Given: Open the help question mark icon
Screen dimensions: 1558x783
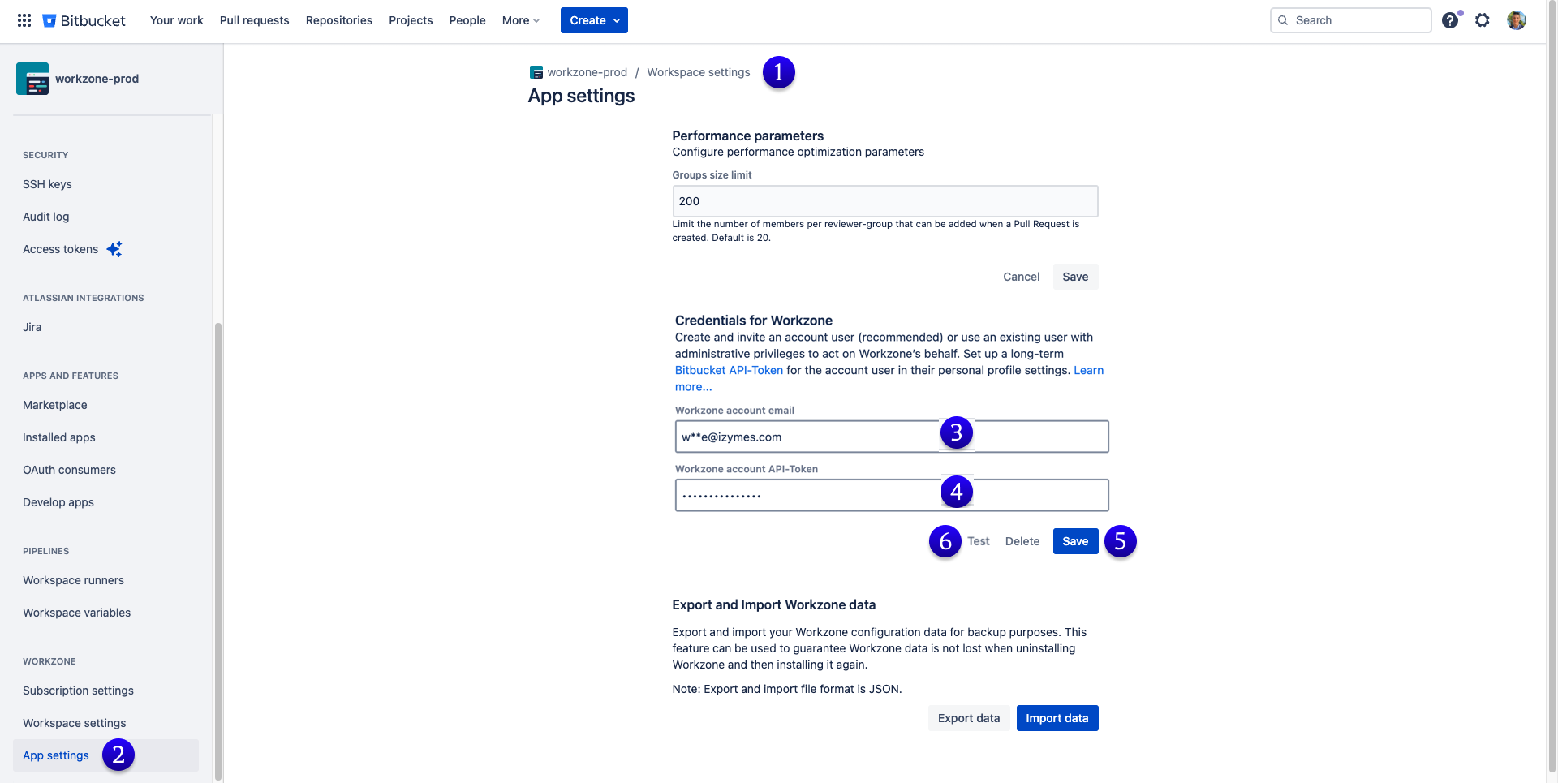Looking at the screenshot, I should [x=1450, y=20].
